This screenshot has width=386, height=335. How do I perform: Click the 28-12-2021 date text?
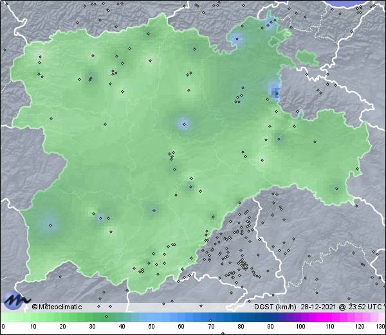click(318, 307)
